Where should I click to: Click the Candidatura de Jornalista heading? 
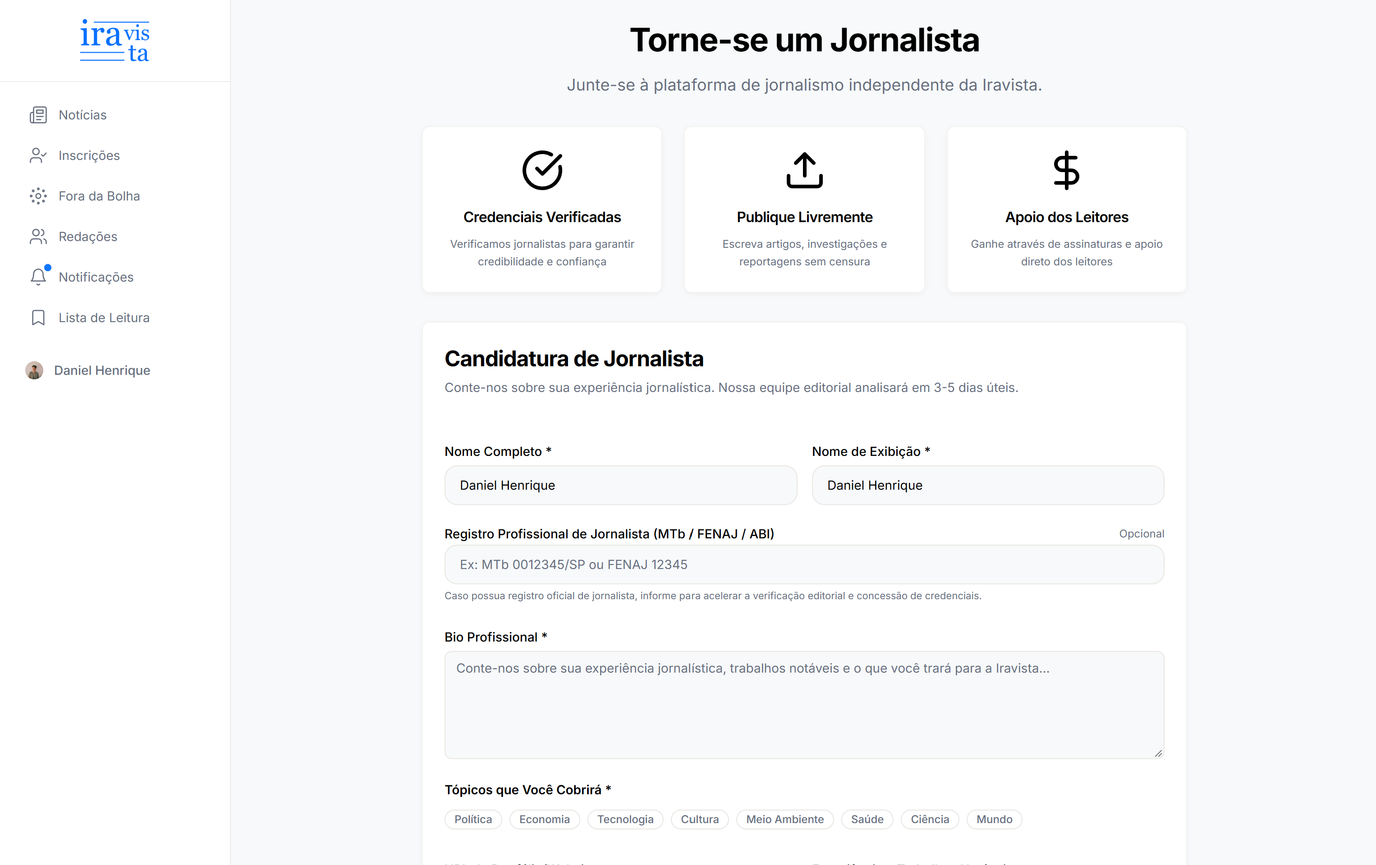click(574, 359)
